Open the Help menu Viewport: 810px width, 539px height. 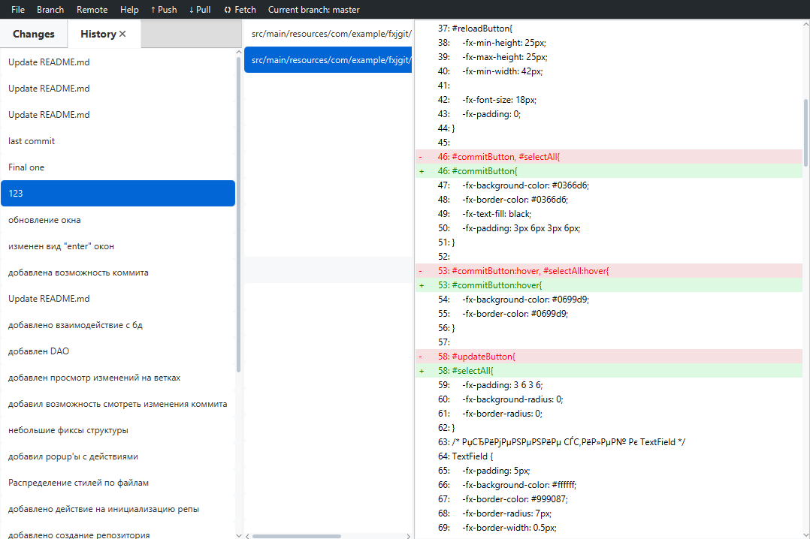[x=128, y=10]
